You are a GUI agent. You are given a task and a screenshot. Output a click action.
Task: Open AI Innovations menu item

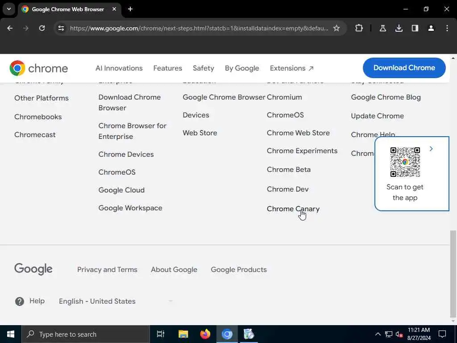(x=119, y=68)
